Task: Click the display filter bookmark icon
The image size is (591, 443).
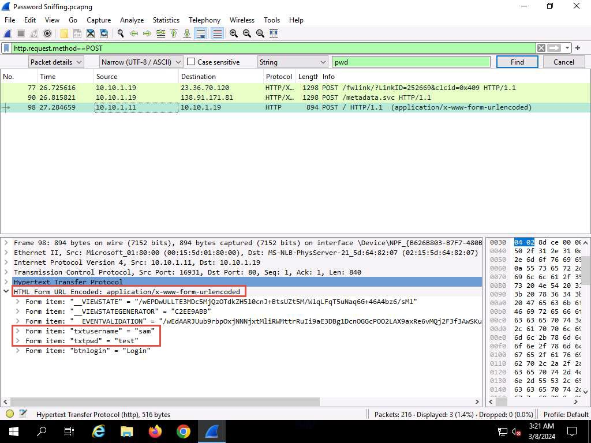Action: [x=6, y=48]
